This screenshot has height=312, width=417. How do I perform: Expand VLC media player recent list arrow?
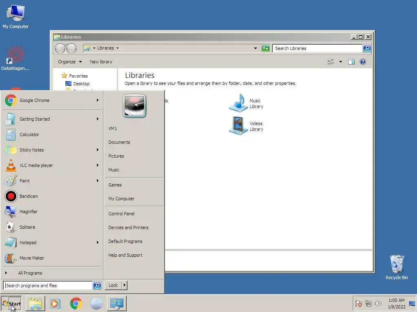click(x=98, y=165)
